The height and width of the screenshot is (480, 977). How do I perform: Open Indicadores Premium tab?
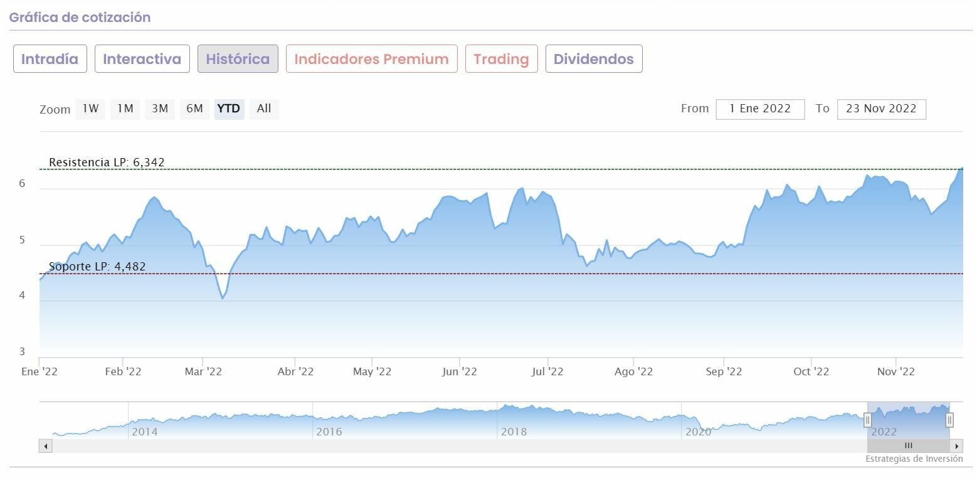pyautogui.click(x=371, y=59)
